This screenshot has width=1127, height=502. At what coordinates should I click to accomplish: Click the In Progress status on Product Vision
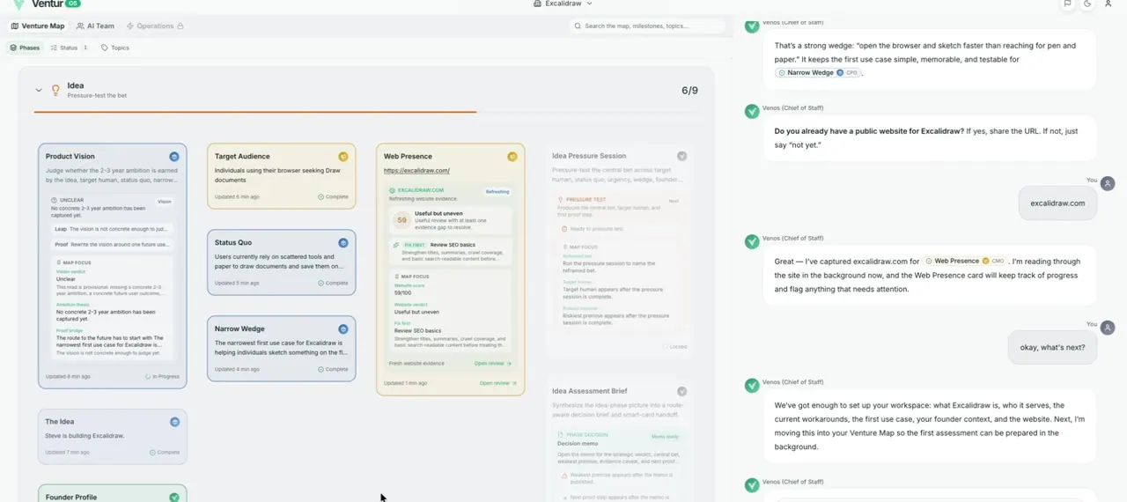pyautogui.click(x=162, y=377)
